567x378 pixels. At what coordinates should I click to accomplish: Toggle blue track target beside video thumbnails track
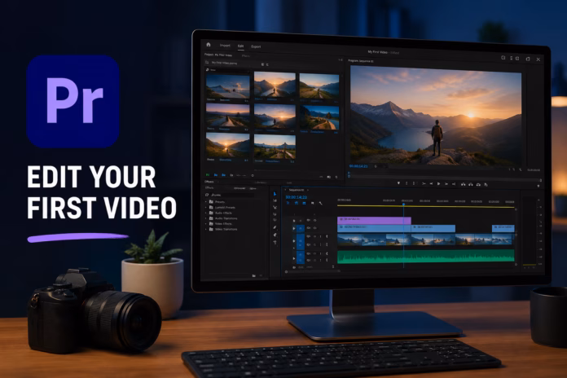301,241
